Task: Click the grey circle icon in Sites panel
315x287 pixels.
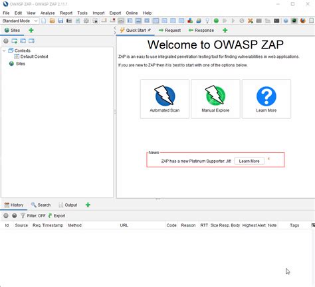Action: [6, 41]
